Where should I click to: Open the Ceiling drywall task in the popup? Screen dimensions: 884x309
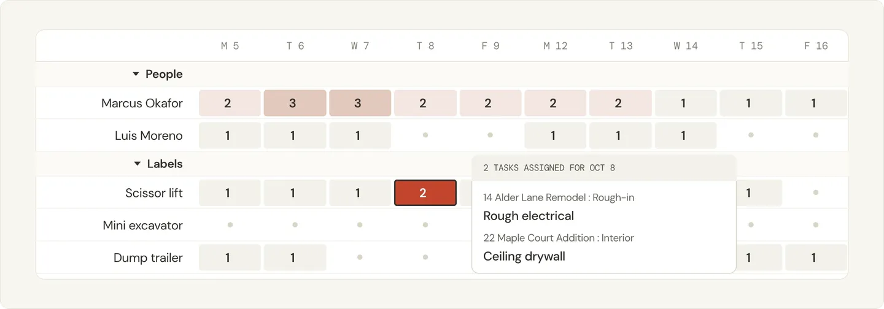524,256
